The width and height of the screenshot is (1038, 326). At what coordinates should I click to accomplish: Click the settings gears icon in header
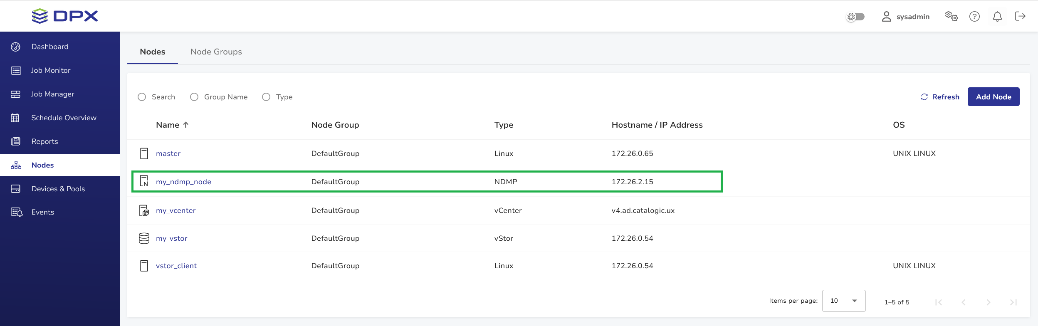pyautogui.click(x=951, y=16)
